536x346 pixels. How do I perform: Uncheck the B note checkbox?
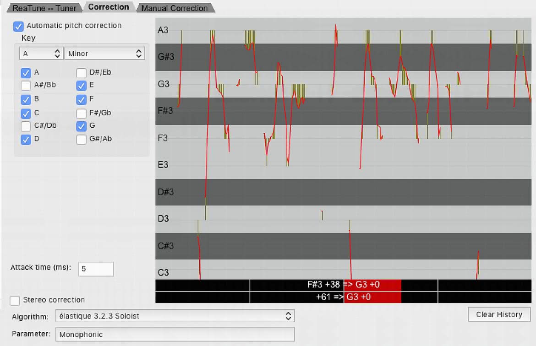click(26, 99)
